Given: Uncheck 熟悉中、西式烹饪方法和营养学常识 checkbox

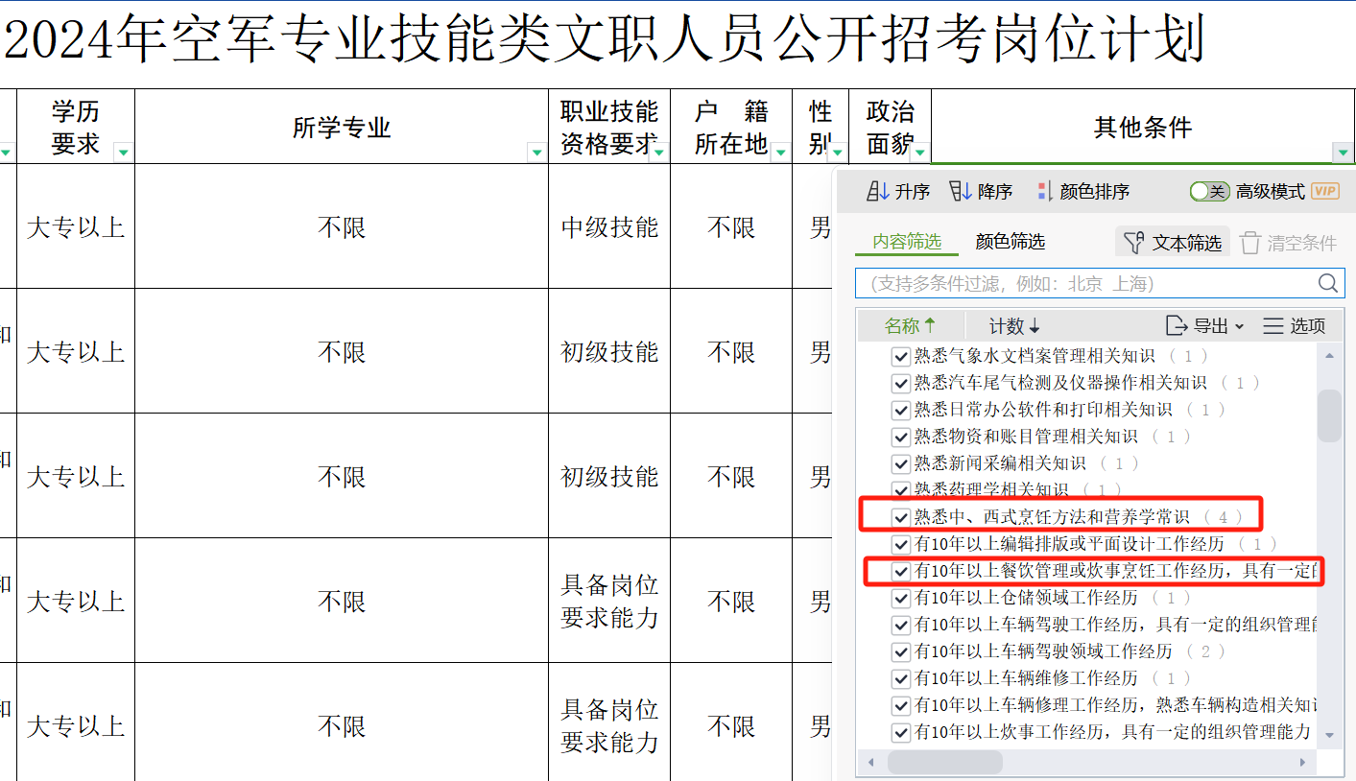Looking at the screenshot, I should 900,517.
